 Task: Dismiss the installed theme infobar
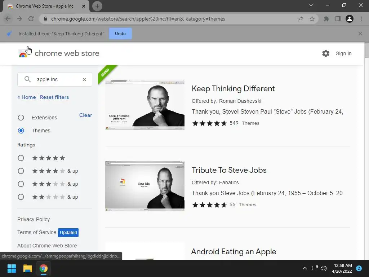(360, 34)
